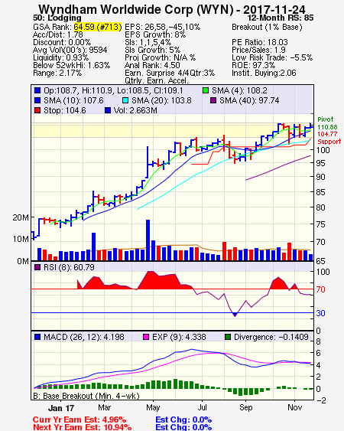Click the Instit. Buying:2.06 line
The image size is (344, 431).
pyautogui.click(x=264, y=73)
